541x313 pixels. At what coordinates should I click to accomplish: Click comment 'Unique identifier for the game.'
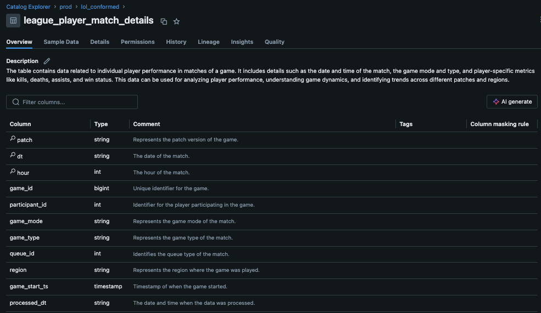coord(171,189)
